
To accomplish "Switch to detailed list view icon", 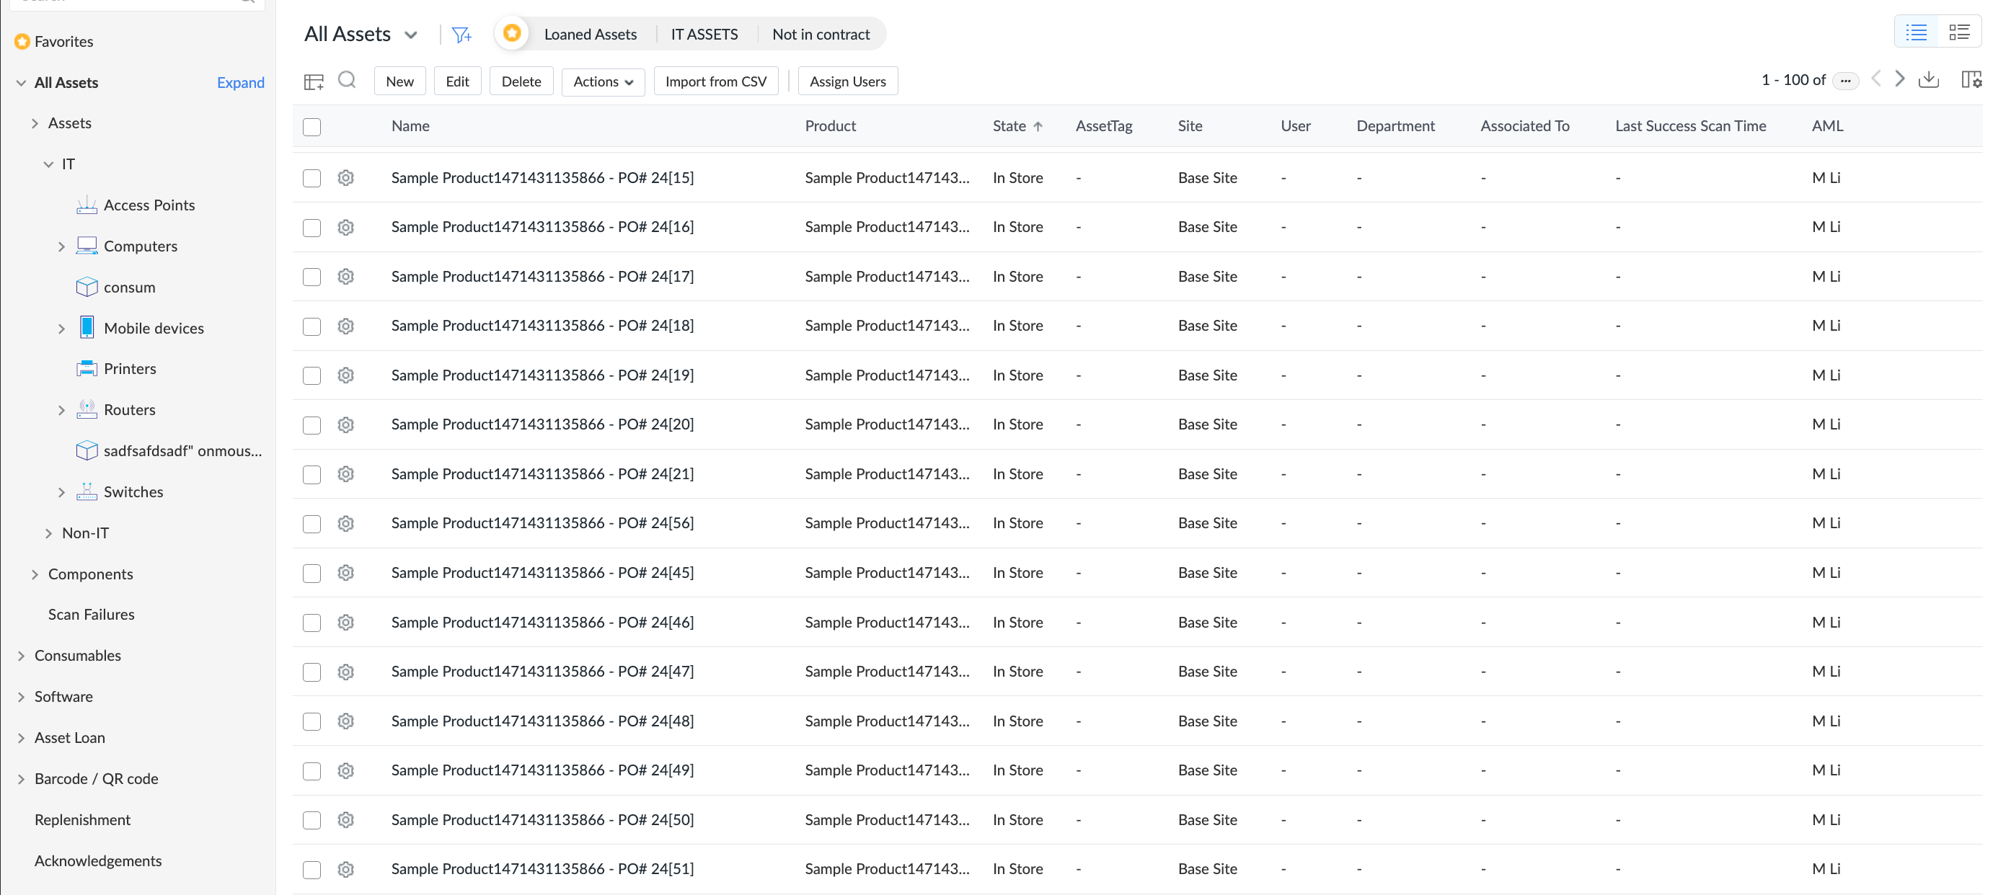I will [1959, 32].
